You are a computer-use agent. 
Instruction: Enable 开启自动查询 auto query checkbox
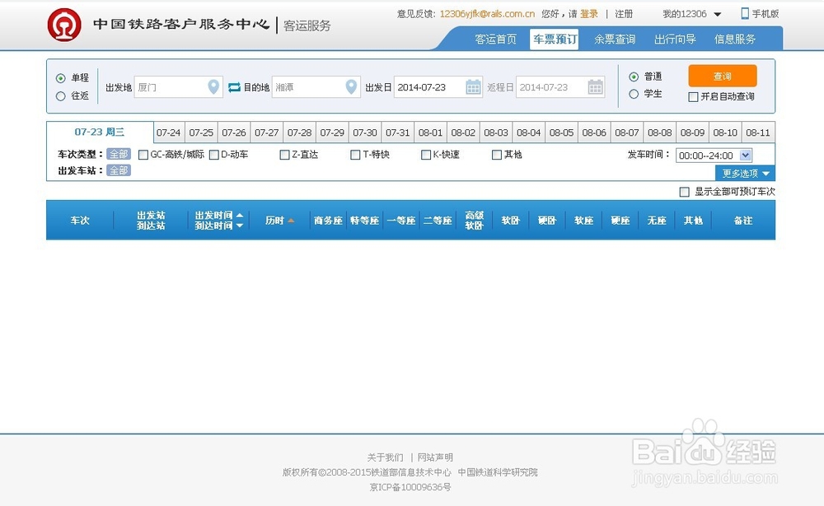[693, 96]
